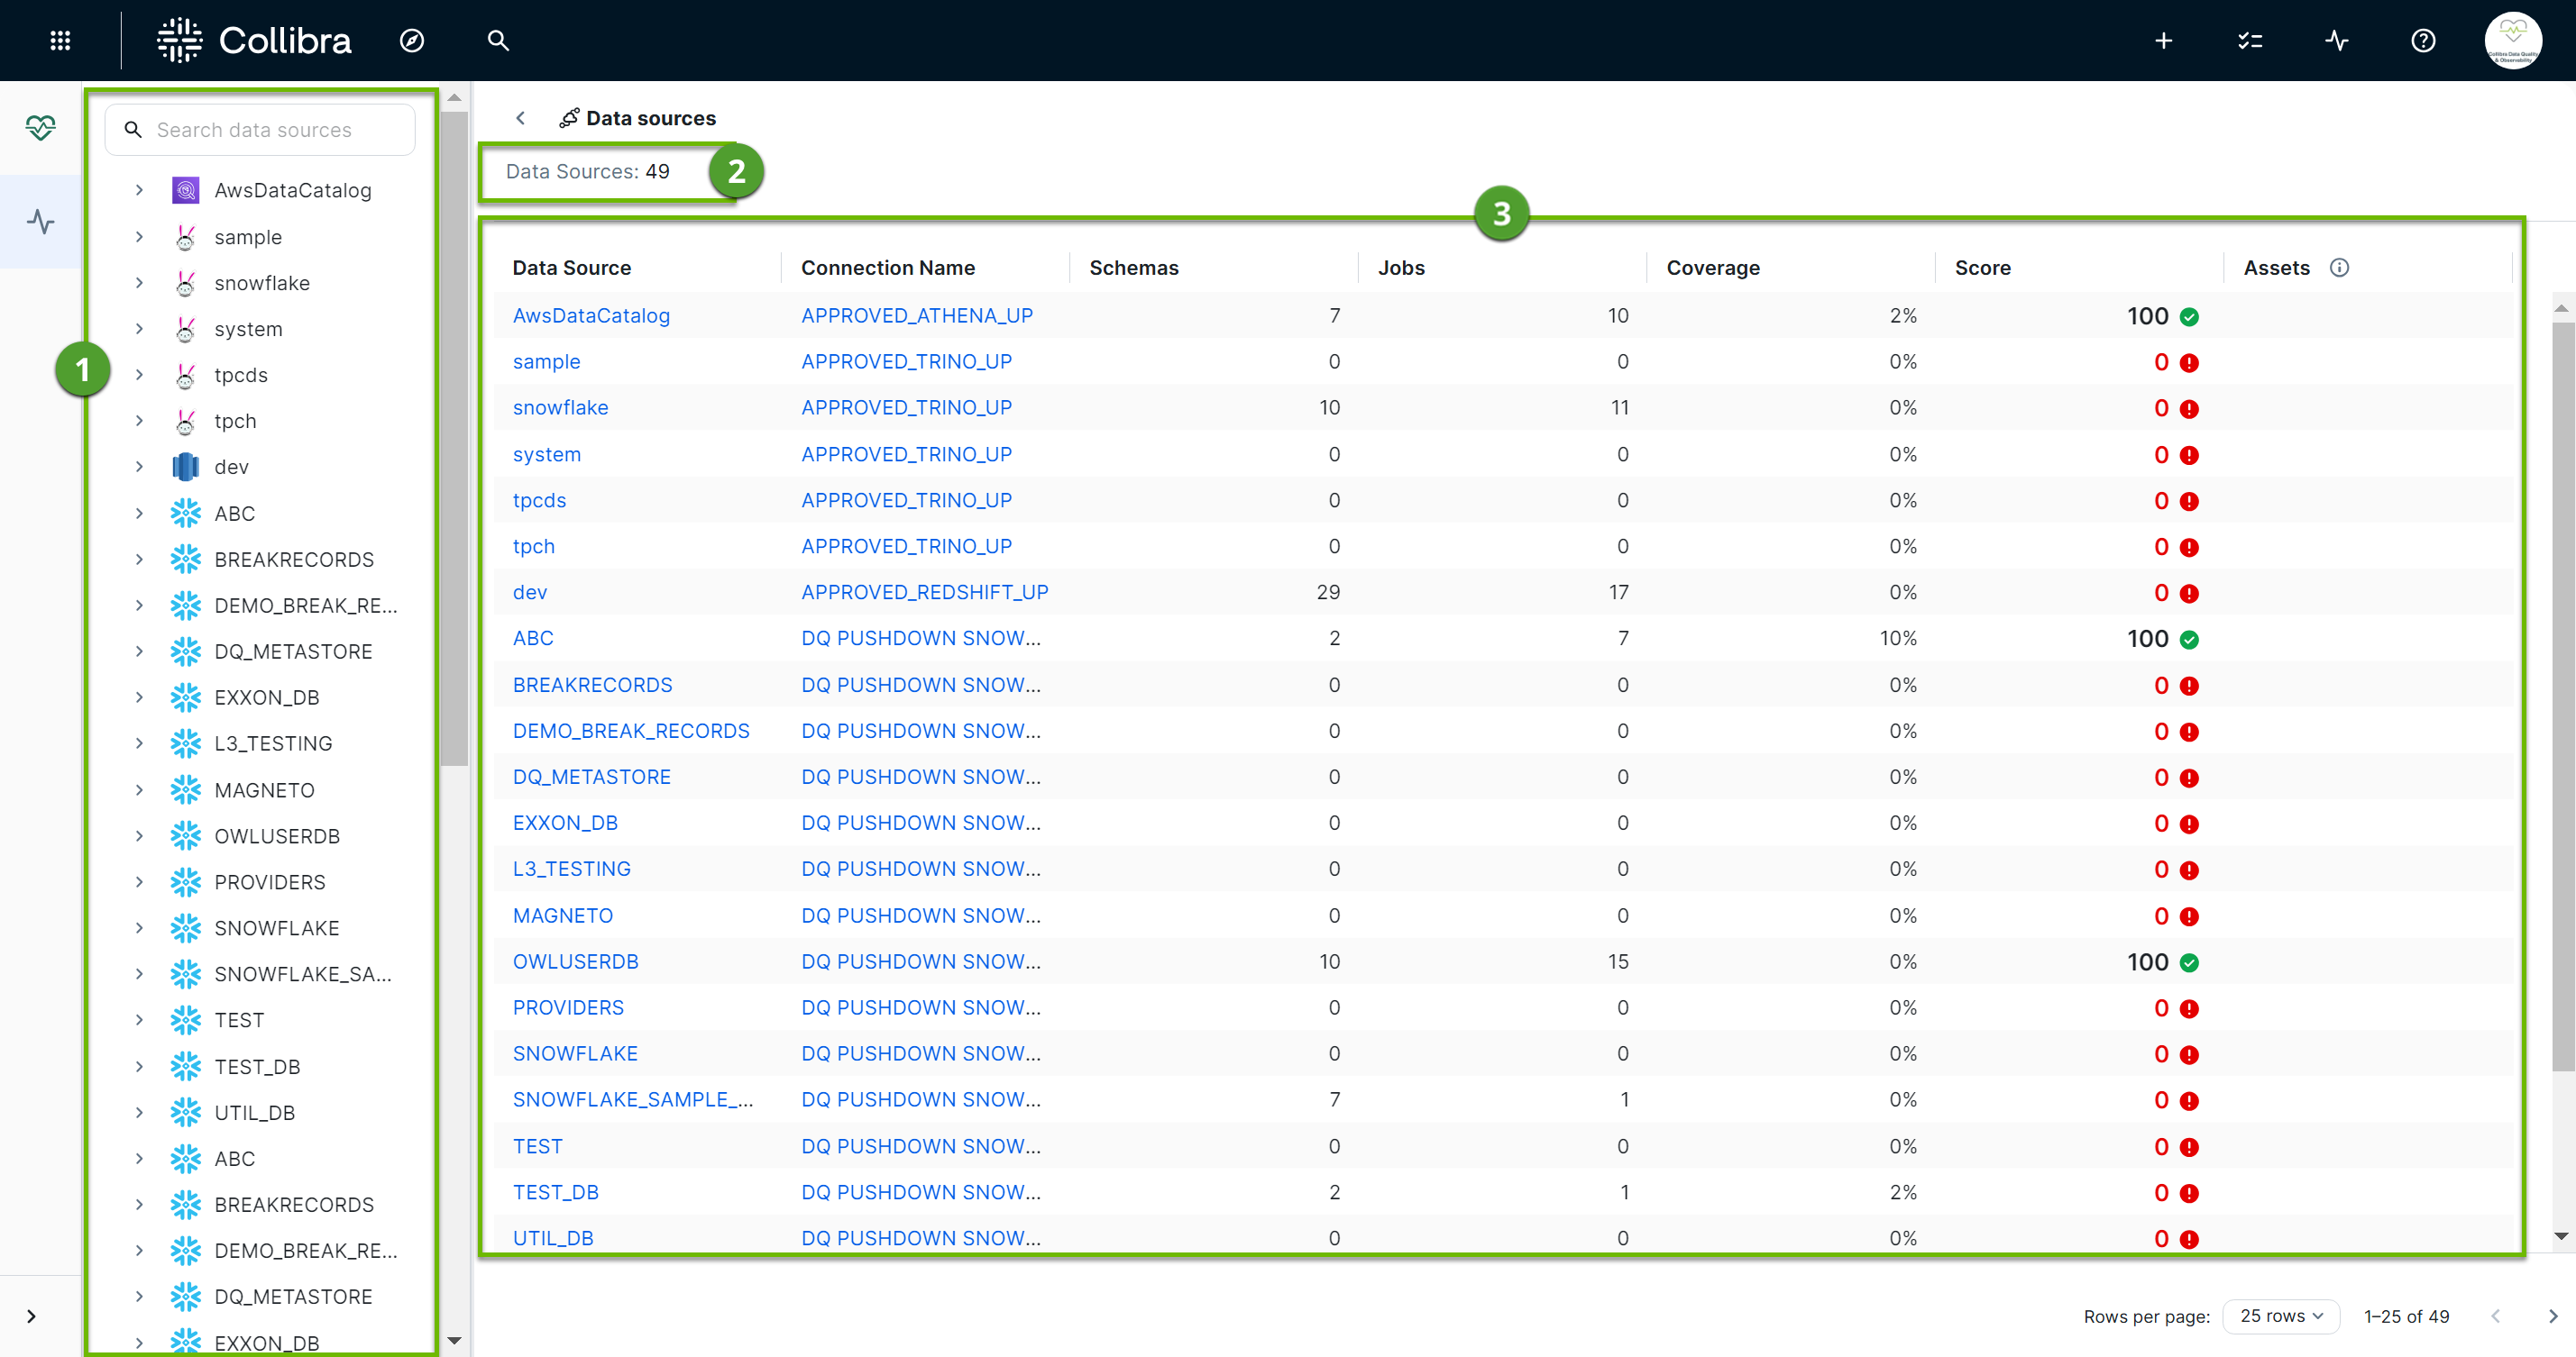Click green check beside AwsDataCatalog score
2576x1357 pixels.
click(2189, 317)
